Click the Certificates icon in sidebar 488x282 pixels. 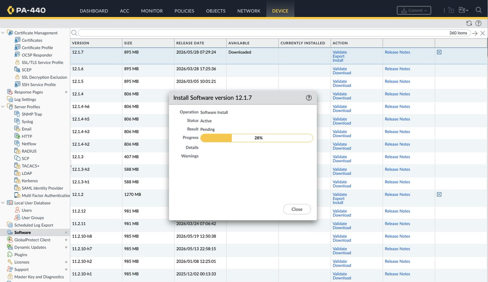[x=17, y=40]
